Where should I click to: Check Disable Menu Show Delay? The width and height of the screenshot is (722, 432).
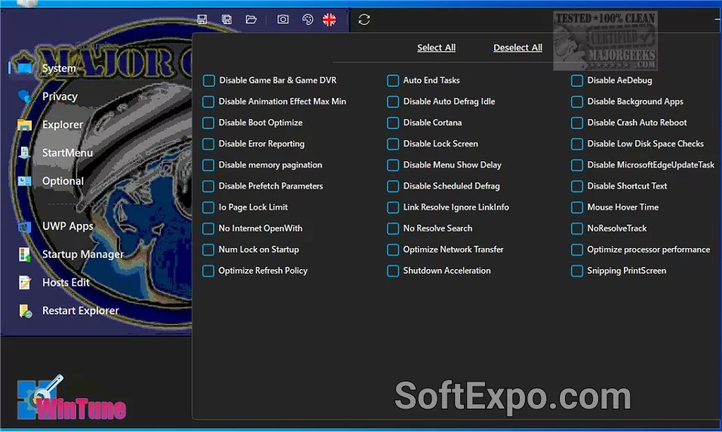tap(393, 165)
